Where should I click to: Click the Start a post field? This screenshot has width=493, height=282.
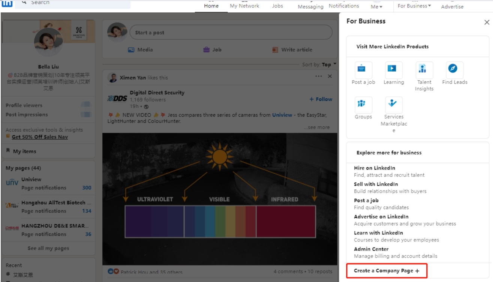[x=231, y=33]
